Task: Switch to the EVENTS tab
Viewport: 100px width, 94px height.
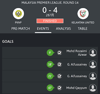Action: tap(43, 28)
